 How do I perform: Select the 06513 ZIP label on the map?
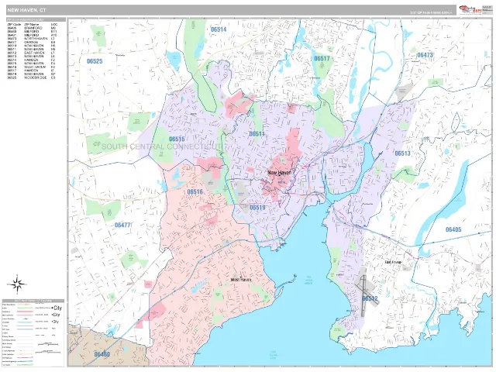point(402,153)
